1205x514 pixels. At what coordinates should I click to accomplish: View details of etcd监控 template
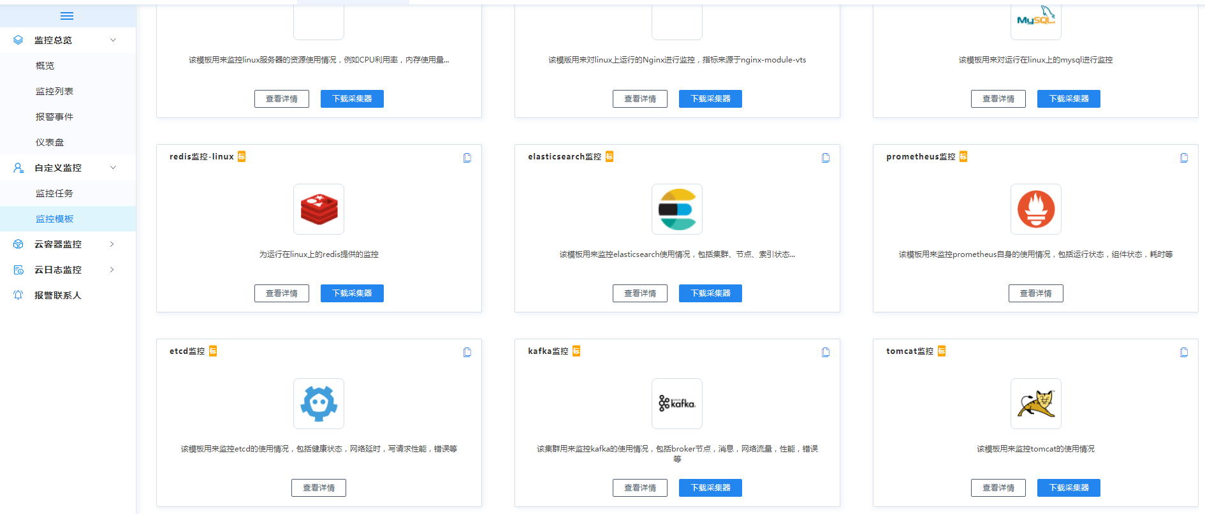319,488
